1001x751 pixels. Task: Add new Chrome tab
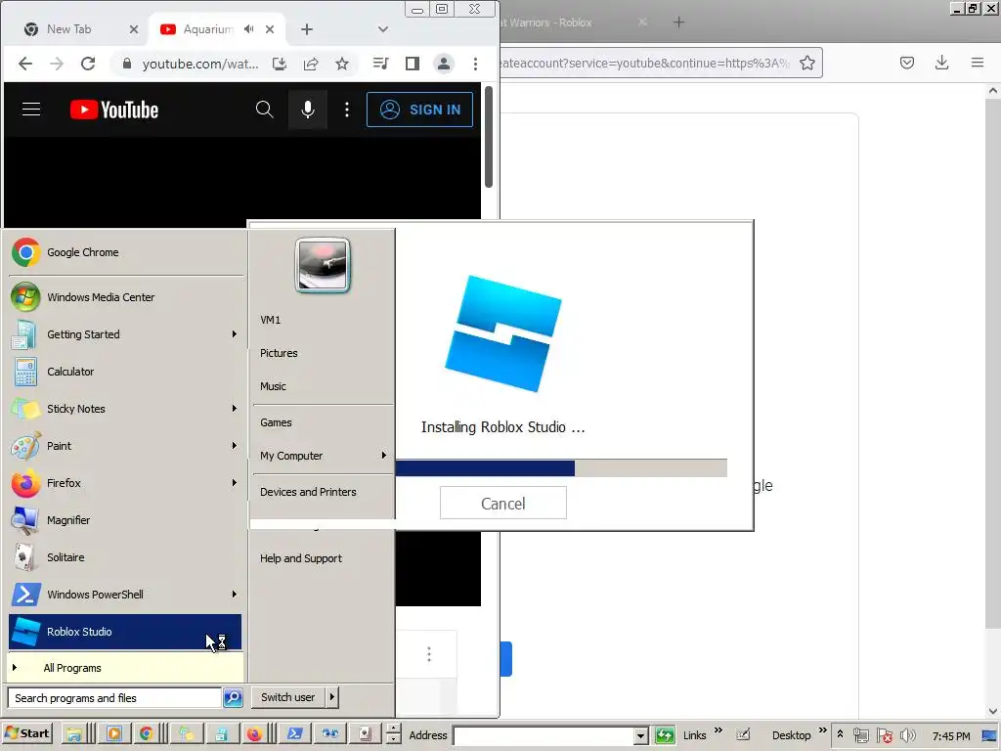point(306,29)
